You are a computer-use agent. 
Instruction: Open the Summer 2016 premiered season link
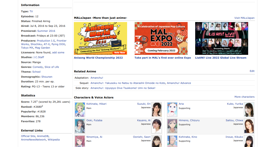(x=46, y=31)
